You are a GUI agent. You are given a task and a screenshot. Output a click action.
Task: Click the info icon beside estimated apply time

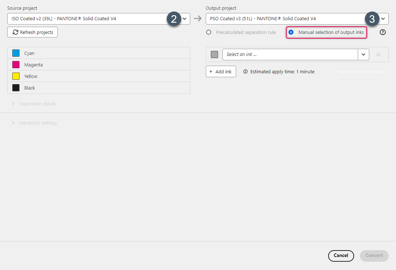coord(246,71)
